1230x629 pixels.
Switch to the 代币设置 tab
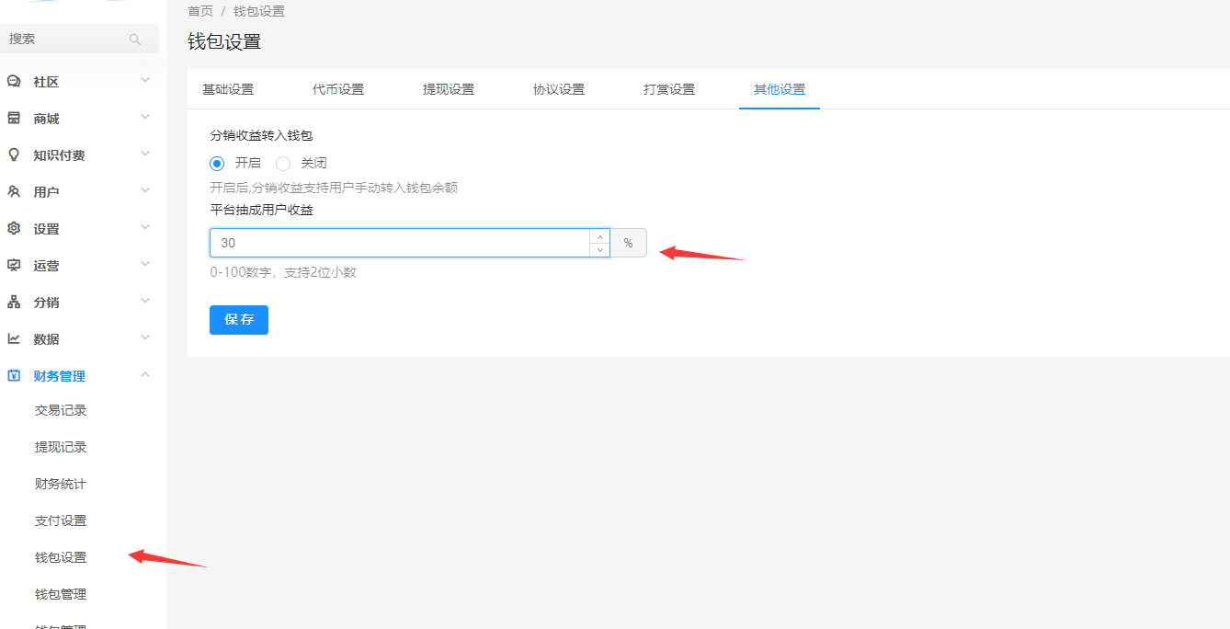click(338, 89)
